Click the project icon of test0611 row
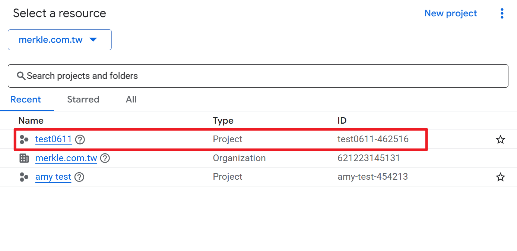517x251 pixels. tap(24, 140)
